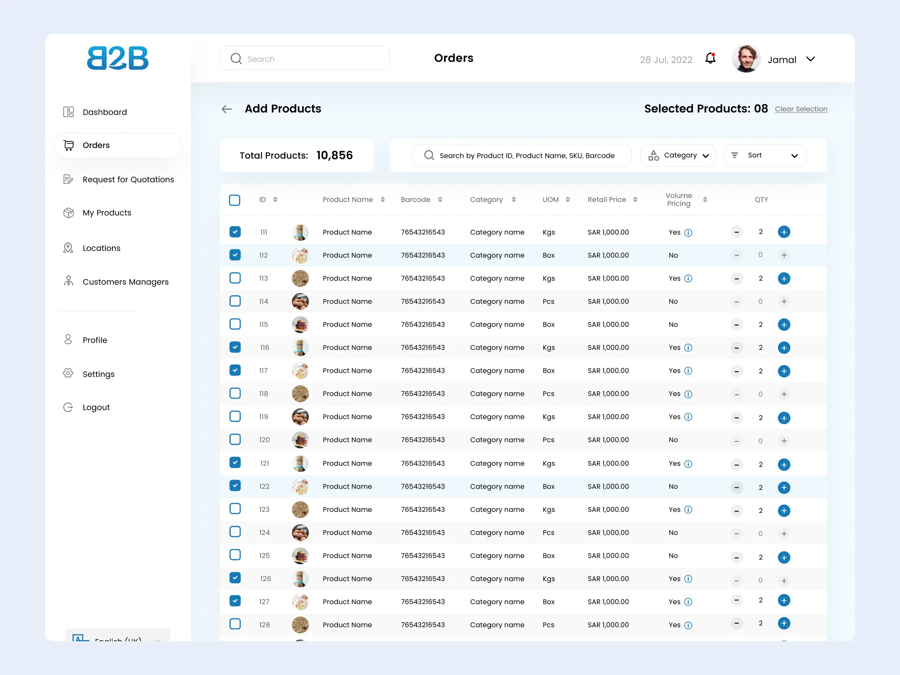Click the minus button in row 122
This screenshot has height=675, width=900.
click(736, 487)
